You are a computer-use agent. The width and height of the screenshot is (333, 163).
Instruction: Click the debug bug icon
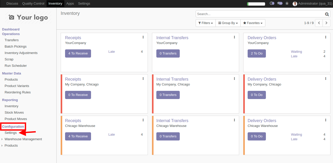287,4
